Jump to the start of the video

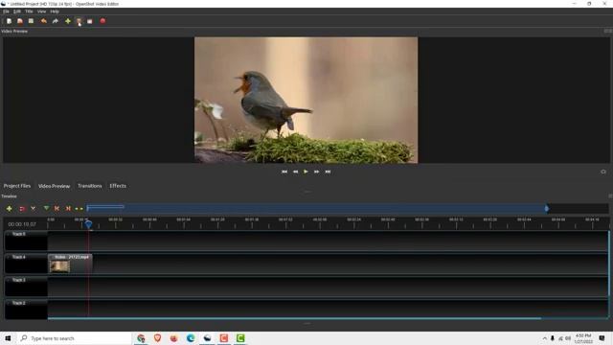[x=284, y=172]
